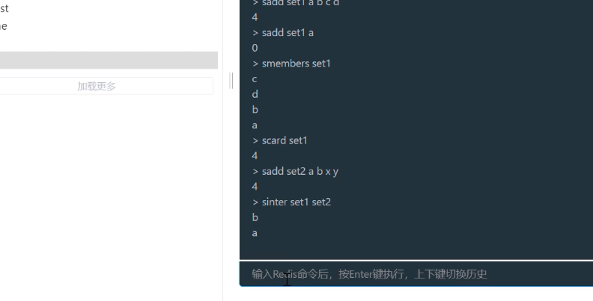Click output "b" under smembers set1

[255, 109]
